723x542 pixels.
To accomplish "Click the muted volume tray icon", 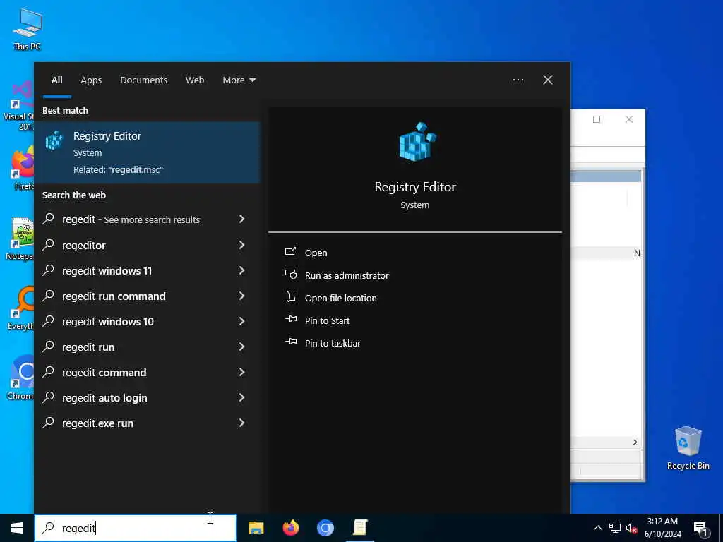I will [x=632, y=528].
